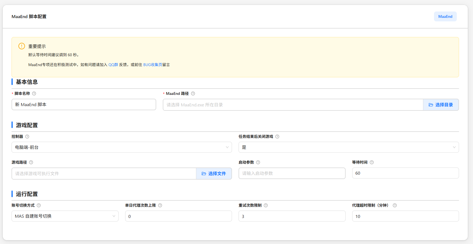Focus the 脚本名称 input field
The image size is (473, 244).
pos(84,104)
